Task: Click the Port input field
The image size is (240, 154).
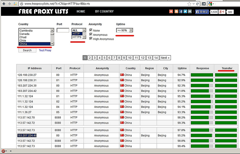Action: 63,30
